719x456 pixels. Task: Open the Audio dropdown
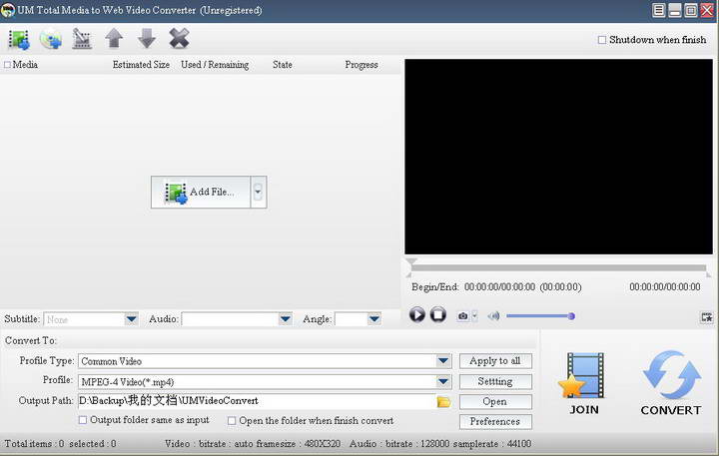pyautogui.click(x=286, y=319)
